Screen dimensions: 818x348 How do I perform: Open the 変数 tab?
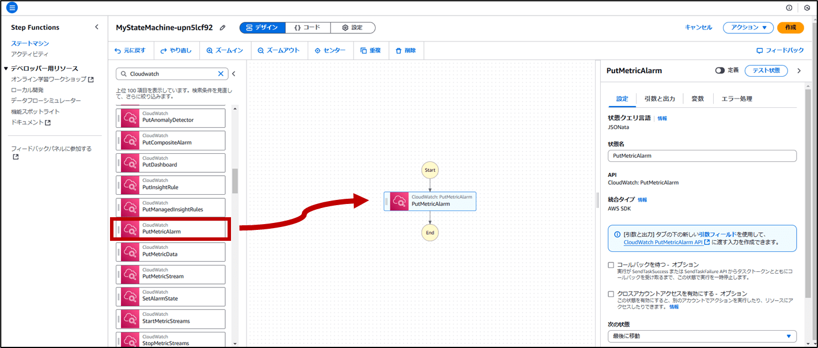pyautogui.click(x=698, y=99)
